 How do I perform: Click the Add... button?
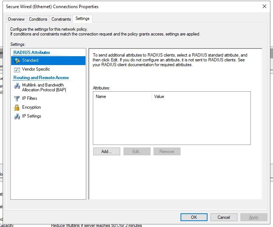pos(107,152)
